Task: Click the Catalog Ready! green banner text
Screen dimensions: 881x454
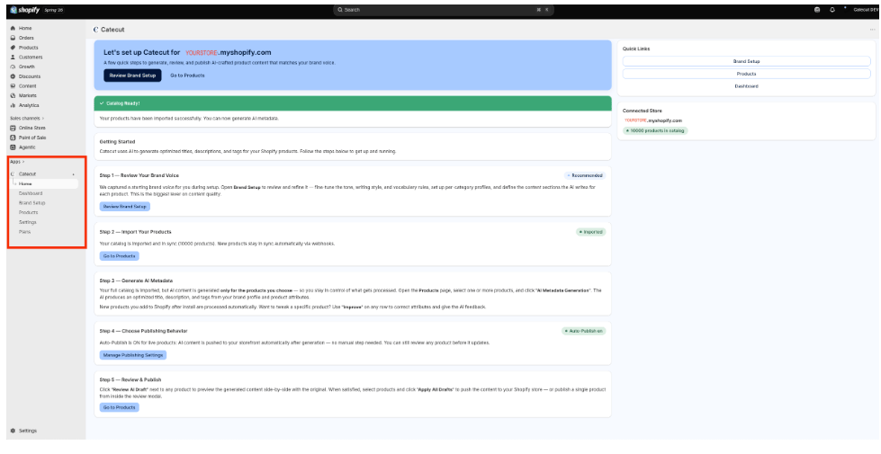Action: coord(123,103)
